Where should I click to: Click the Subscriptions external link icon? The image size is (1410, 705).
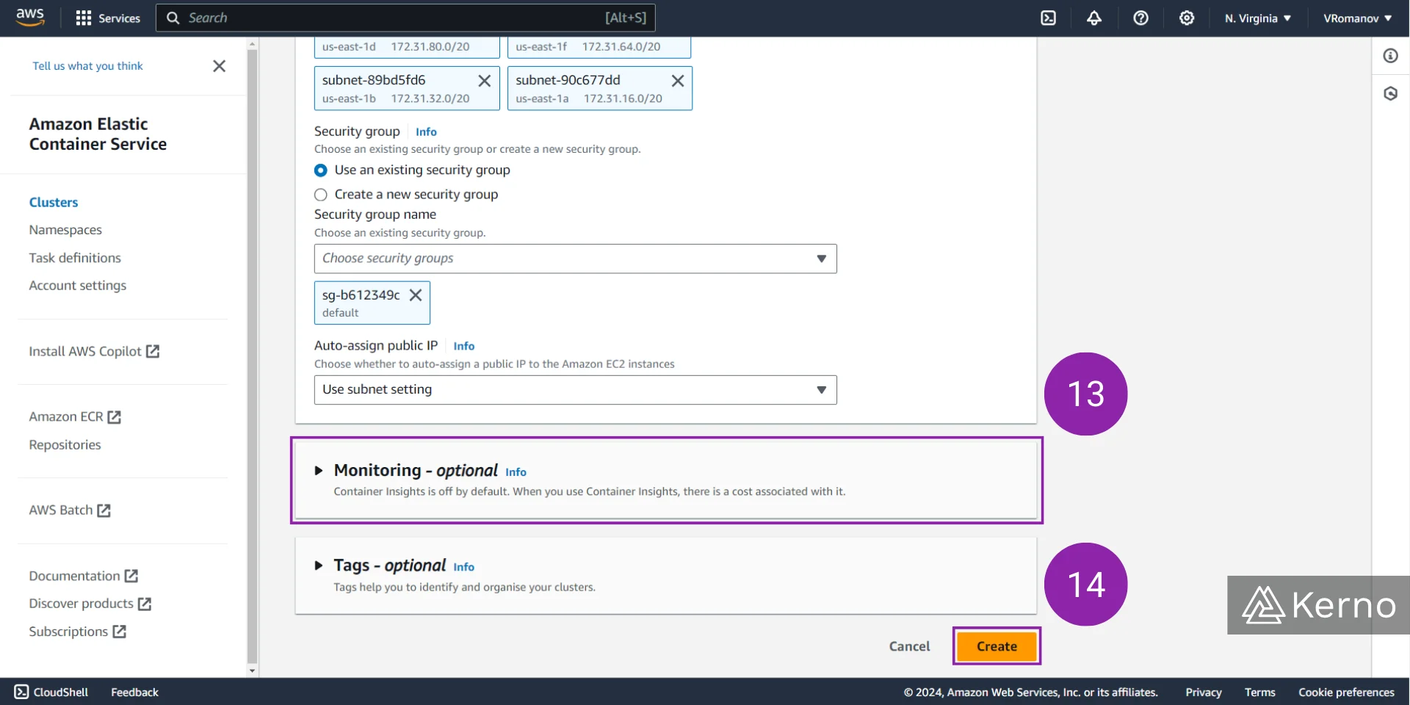(120, 632)
